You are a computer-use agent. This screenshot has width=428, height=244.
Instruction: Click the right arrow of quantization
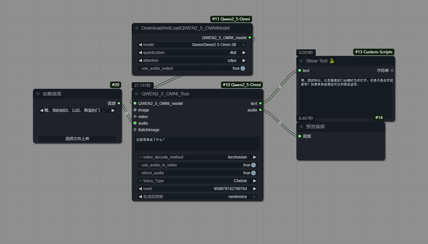[x=244, y=53]
